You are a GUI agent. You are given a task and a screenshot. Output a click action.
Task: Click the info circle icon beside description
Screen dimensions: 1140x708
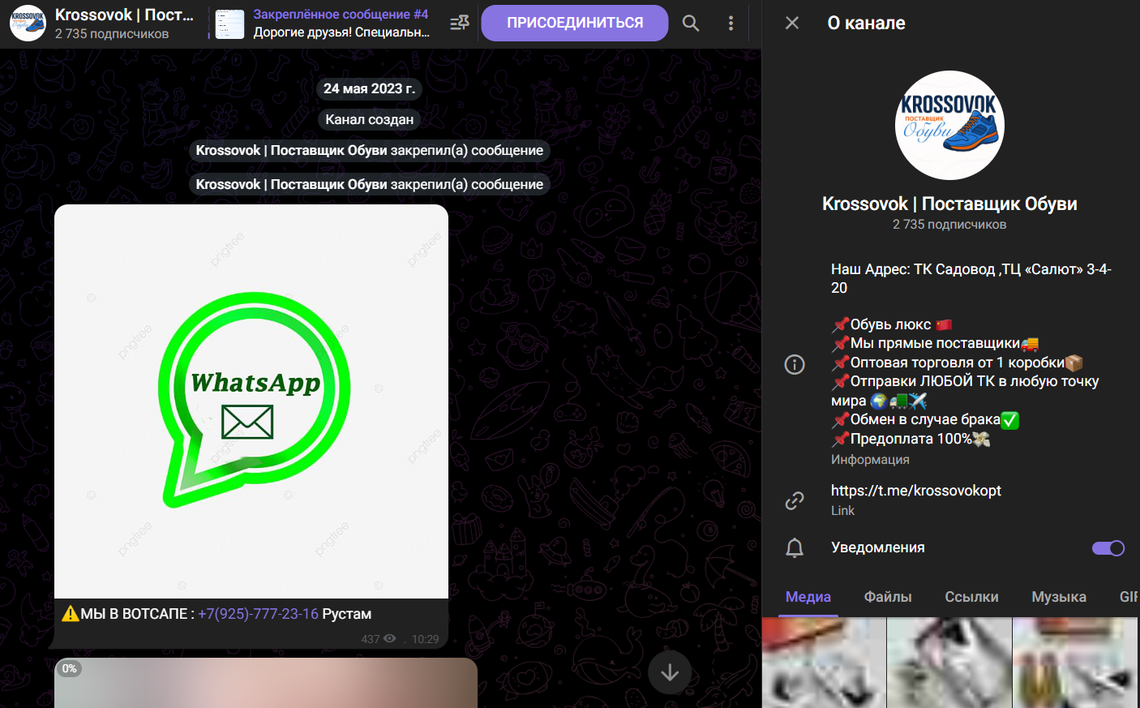coord(795,364)
